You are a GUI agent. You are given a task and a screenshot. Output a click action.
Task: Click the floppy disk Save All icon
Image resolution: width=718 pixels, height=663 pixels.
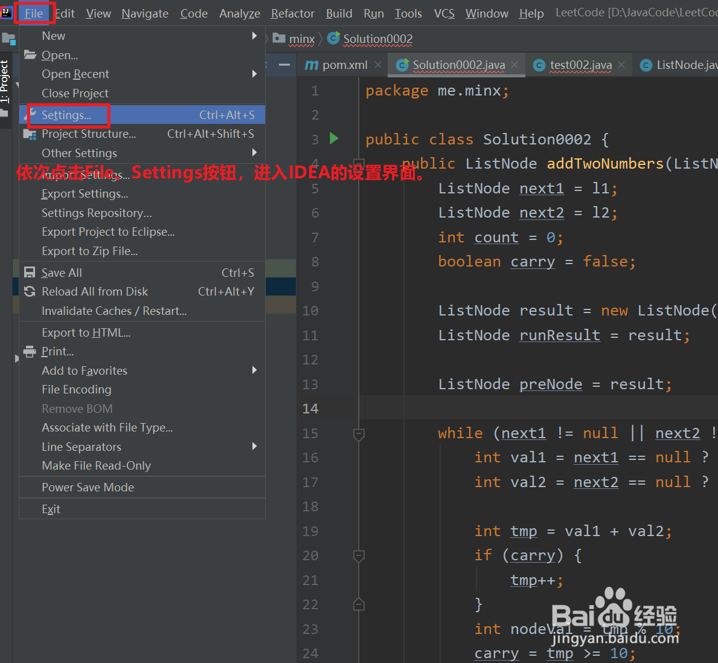click(30, 273)
